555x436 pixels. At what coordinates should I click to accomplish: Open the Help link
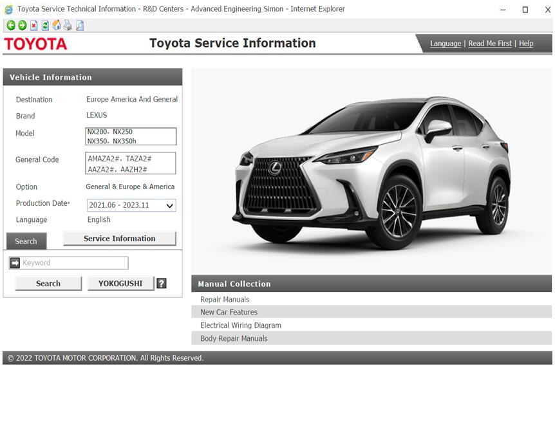(526, 44)
